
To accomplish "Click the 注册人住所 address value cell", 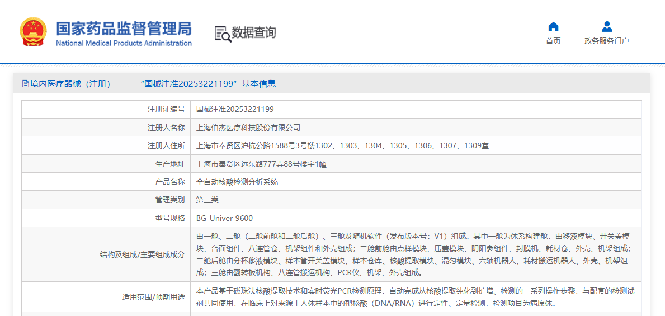I will click(342, 145).
